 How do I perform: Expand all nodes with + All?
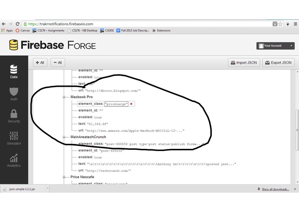40,63
